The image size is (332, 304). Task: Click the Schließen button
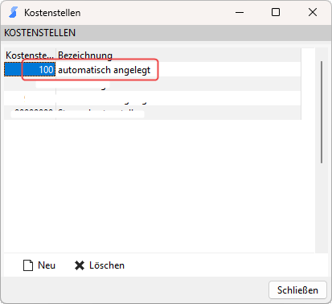tap(297, 290)
